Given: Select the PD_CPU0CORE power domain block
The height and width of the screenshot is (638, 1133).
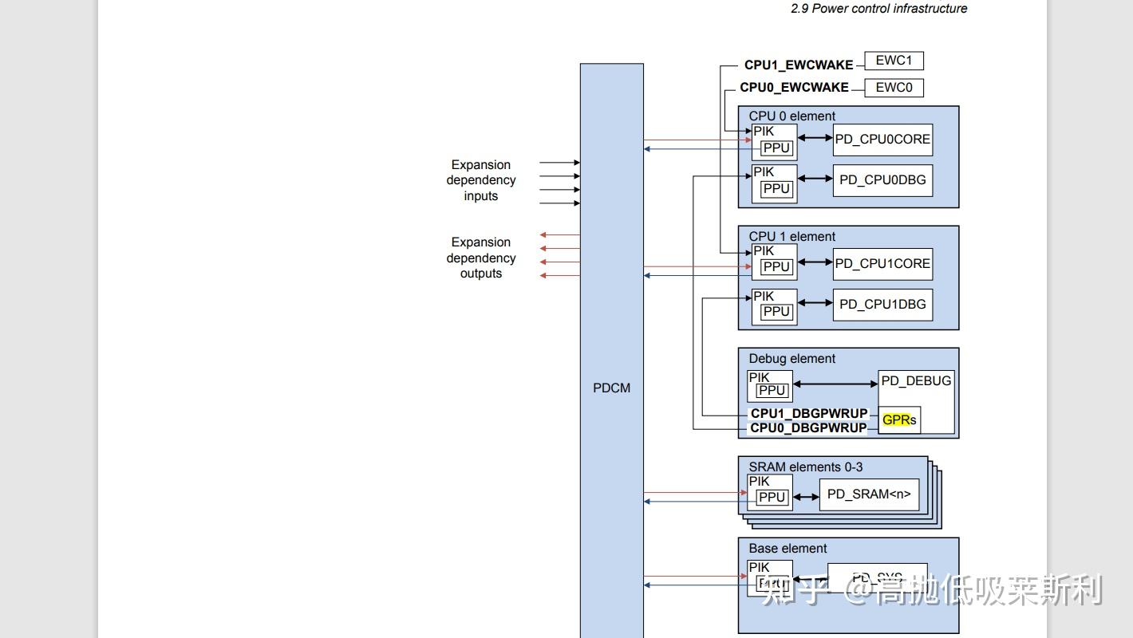Looking at the screenshot, I should [882, 139].
